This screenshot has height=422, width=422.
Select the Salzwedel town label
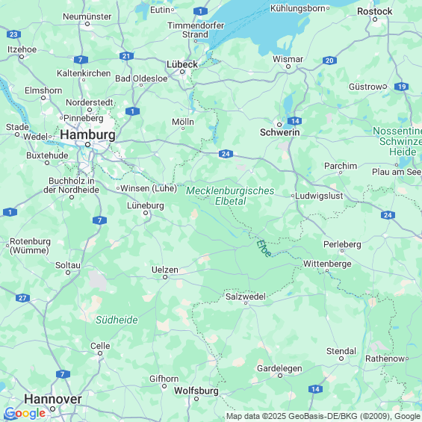(x=246, y=297)
